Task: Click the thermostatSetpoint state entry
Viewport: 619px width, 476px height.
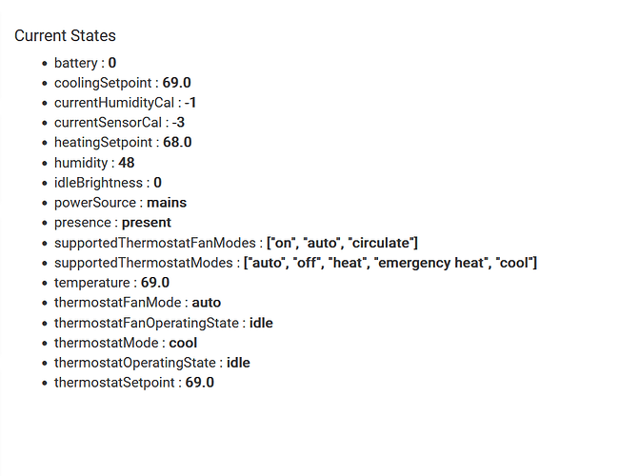Action: click(134, 383)
